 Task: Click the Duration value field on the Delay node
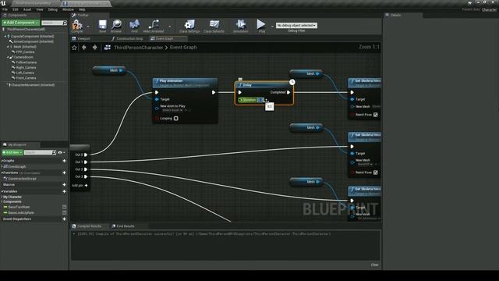pos(260,100)
